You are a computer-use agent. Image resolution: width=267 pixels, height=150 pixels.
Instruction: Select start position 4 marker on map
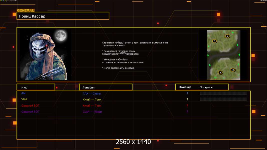(227, 36)
